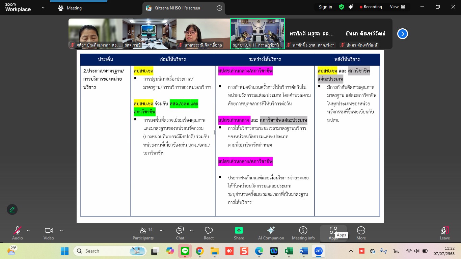Unmute the microphone Audio button
The width and height of the screenshot is (461, 259).
point(17,233)
